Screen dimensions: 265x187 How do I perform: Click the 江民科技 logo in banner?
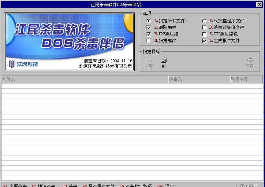click(23, 64)
